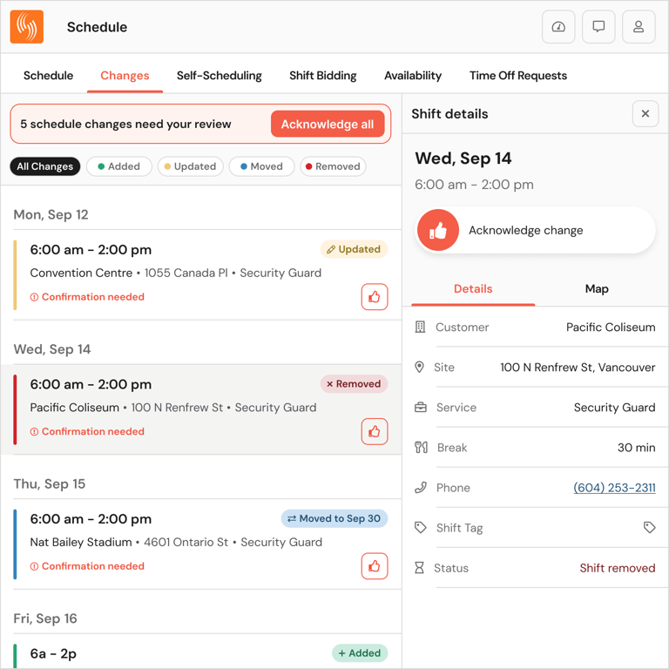The width and height of the screenshot is (669, 669).
Task: Call phone number (604) 253-2311
Action: click(614, 487)
